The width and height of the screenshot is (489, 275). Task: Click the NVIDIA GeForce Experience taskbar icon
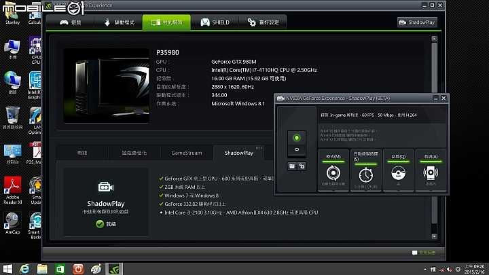114,269
